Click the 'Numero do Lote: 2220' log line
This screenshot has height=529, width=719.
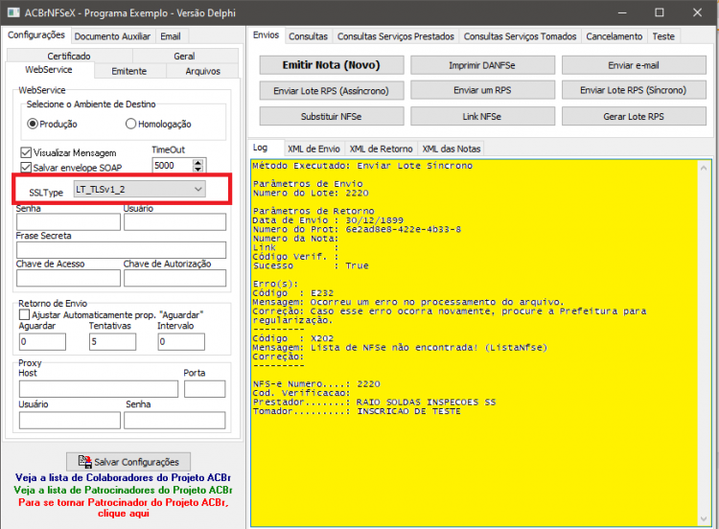point(311,193)
